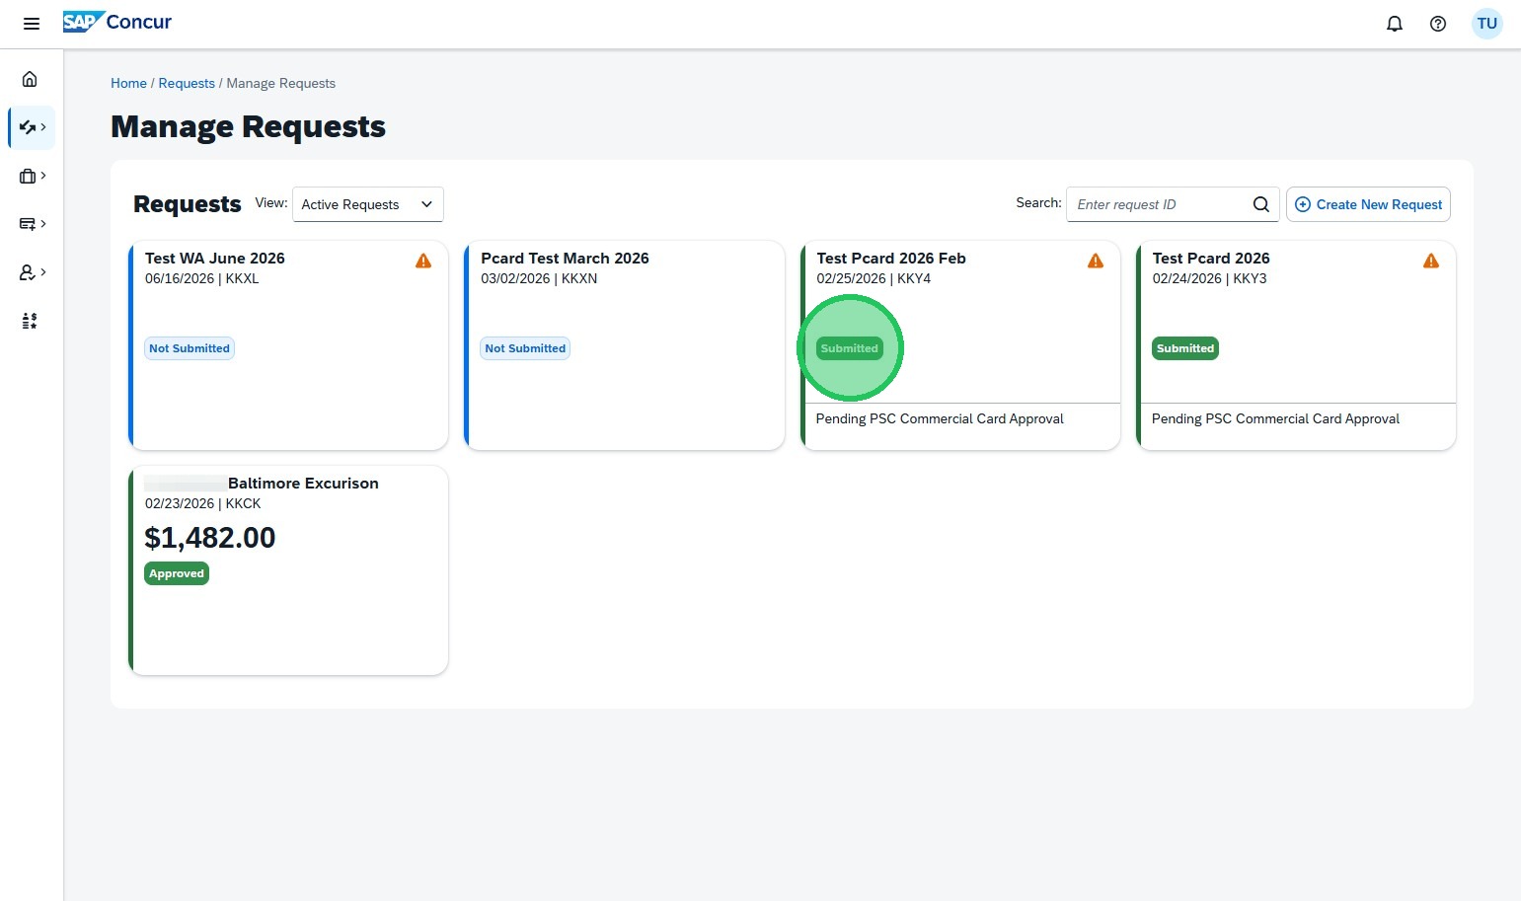The height and width of the screenshot is (901, 1521).
Task: Open the hamburger navigation menu
Action: coord(32,24)
